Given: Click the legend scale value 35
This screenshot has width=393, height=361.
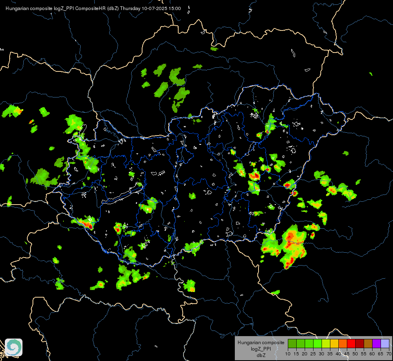Looking at the screenshot, I should [x=330, y=354].
